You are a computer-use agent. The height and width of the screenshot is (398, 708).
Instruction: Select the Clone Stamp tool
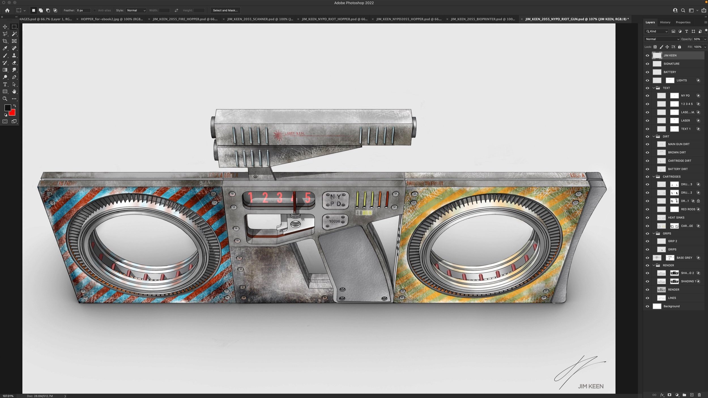(x=14, y=56)
